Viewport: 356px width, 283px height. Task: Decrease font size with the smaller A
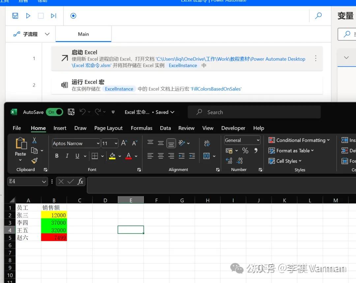click(x=135, y=143)
